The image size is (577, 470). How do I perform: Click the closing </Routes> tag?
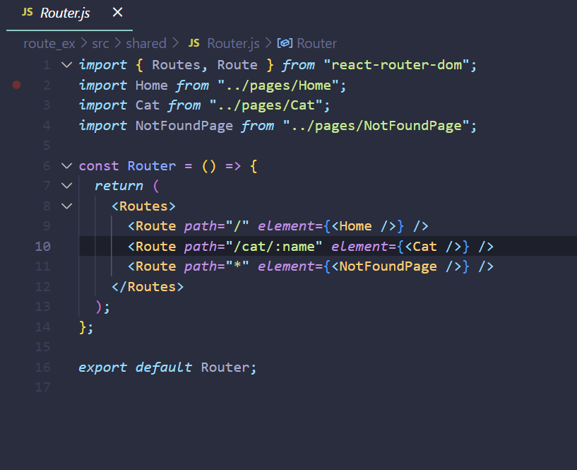click(x=148, y=287)
